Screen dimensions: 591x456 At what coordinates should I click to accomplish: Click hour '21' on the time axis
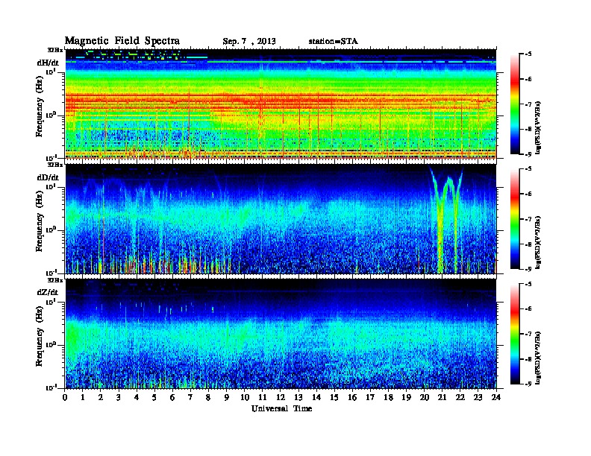click(442, 397)
